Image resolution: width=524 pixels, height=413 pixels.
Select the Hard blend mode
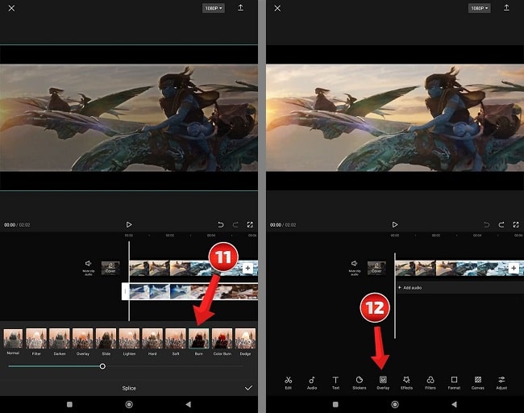(152, 341)
